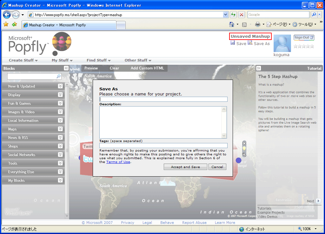Open the Learn More footer link

click(225, 223)
